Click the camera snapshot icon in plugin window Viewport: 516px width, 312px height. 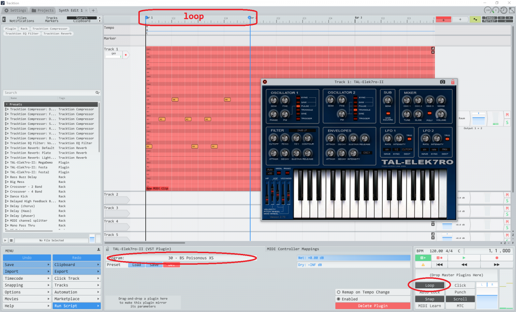coord(442,82)
